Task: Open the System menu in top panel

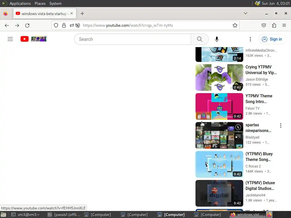Action: (x=55, y=3)
